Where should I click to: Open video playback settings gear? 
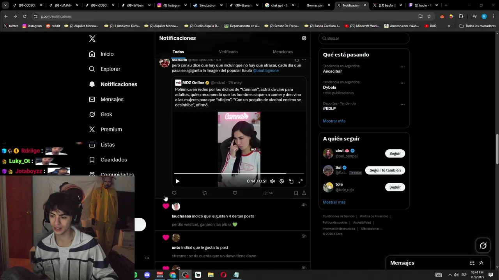(x=281, y=181)
